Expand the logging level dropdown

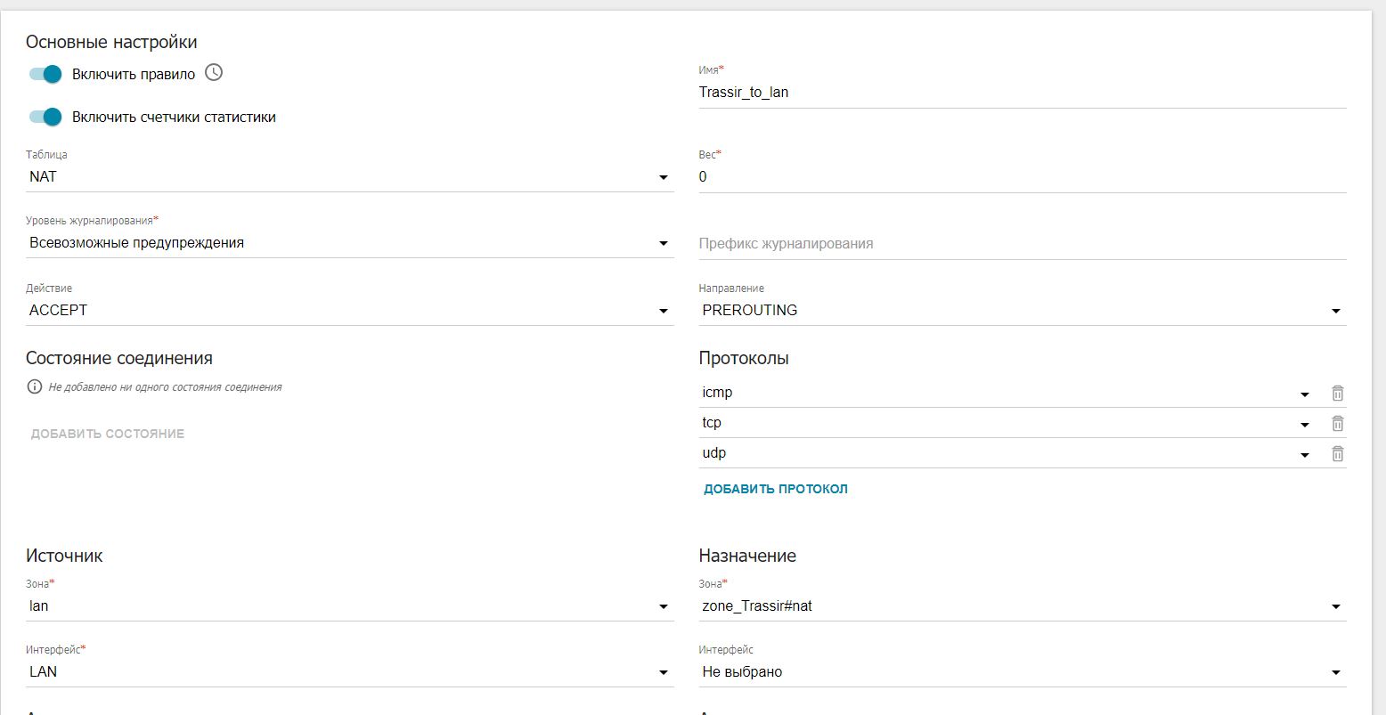tap(349, 243)
